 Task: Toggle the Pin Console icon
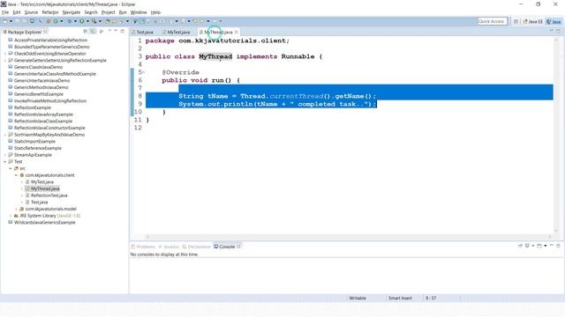tap(520, 246)
